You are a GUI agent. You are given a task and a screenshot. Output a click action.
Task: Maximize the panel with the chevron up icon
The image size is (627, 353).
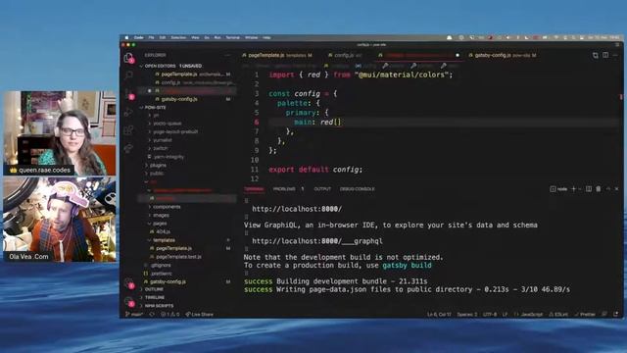(608, 189)
